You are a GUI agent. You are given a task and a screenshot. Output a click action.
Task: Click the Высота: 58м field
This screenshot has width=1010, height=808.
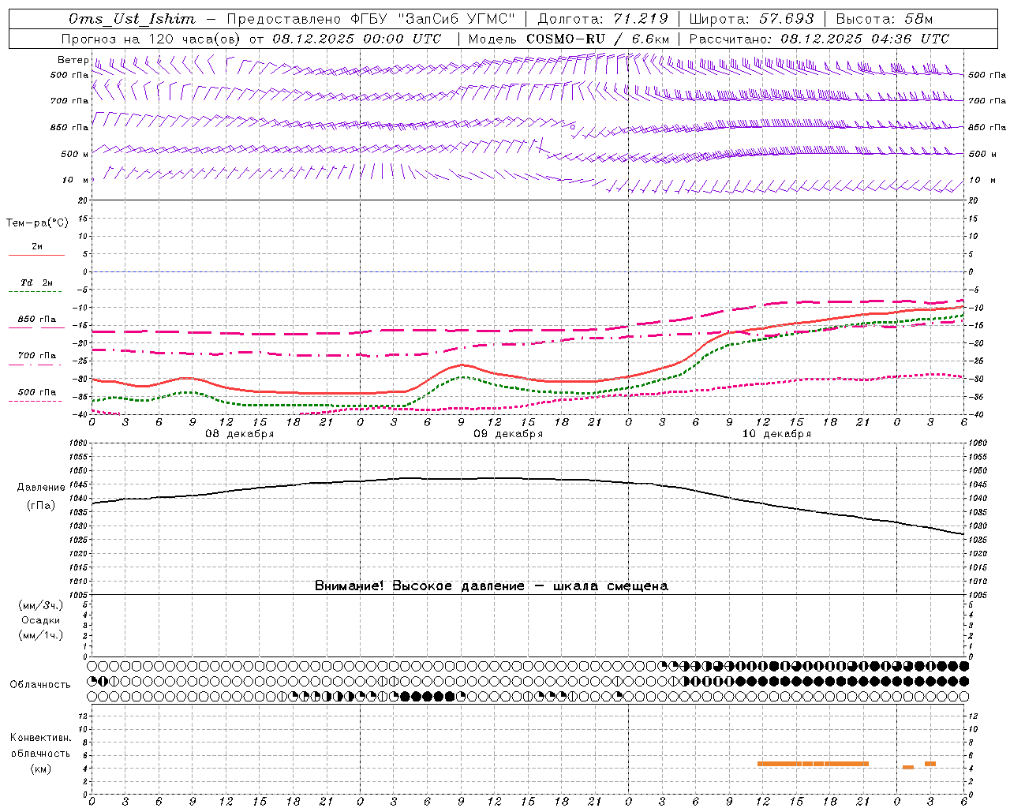[x=885, y=19]
